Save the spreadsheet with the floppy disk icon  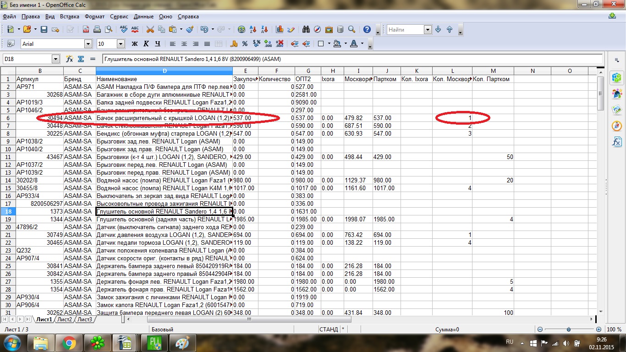point(44,29)
